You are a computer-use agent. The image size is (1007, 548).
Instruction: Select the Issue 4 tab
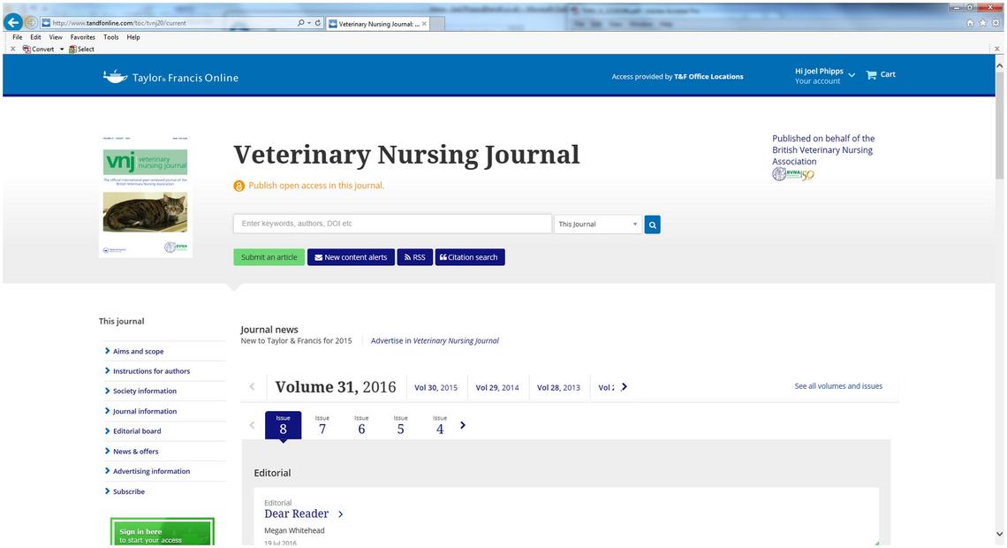440,425
